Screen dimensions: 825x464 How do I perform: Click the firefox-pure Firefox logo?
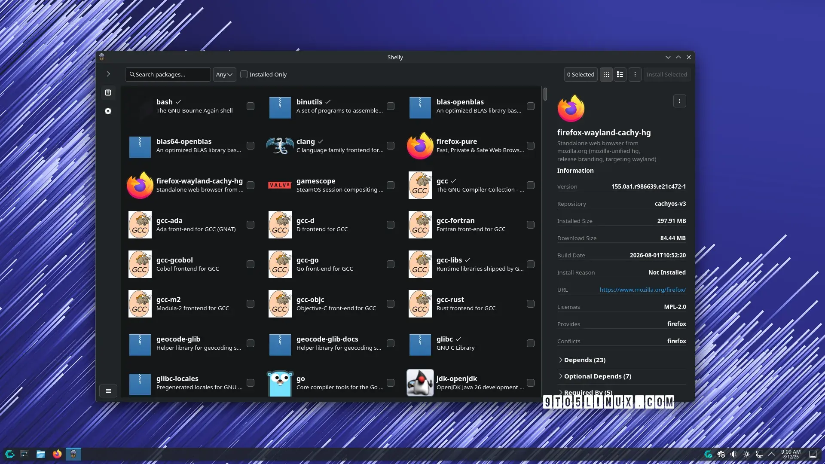[420, 146]
